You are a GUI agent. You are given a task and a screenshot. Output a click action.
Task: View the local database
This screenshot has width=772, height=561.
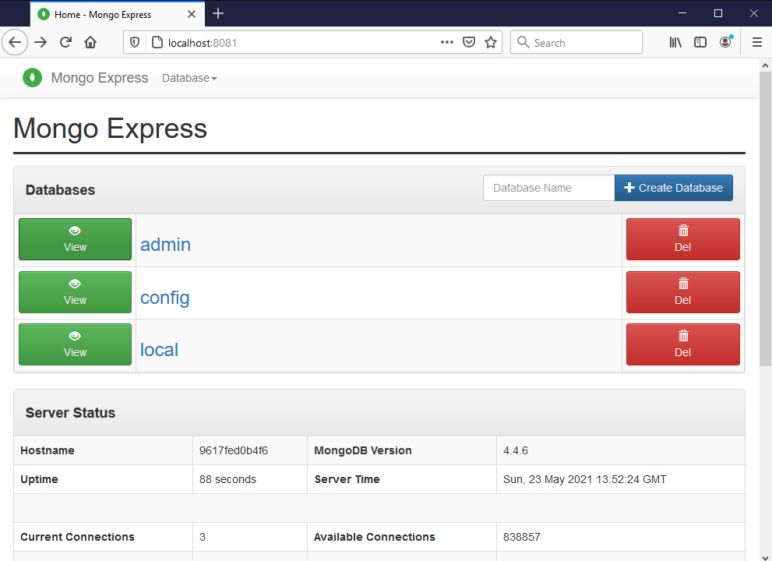pyautogui.click(x=75, y=344)
